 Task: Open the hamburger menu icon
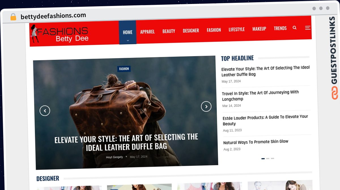(308, 28)
